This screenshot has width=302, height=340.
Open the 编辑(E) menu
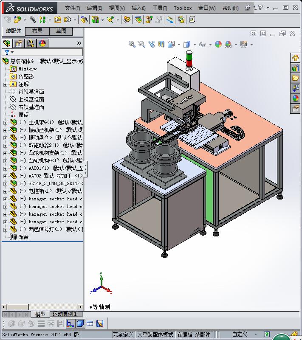(x=95, y=8)
